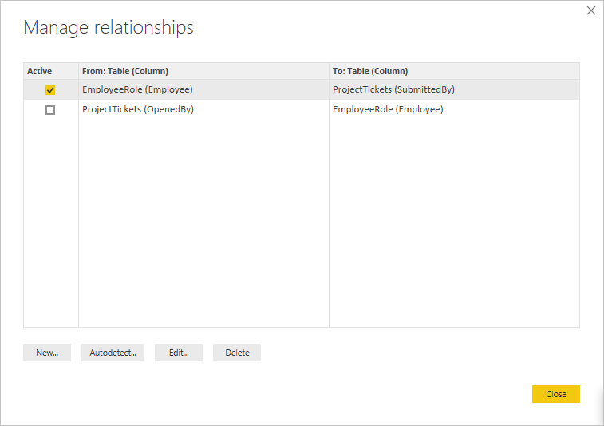Click the To: Table (Column) header

pos(370,71)
